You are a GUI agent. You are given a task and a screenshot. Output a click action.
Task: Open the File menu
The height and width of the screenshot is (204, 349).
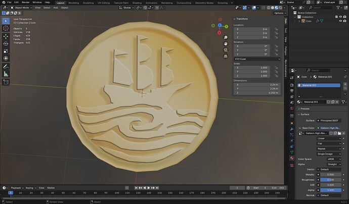point(9,3)
